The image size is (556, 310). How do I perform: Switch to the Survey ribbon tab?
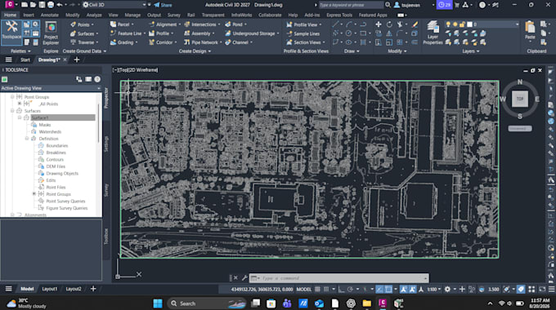click(x=173, y=15)
